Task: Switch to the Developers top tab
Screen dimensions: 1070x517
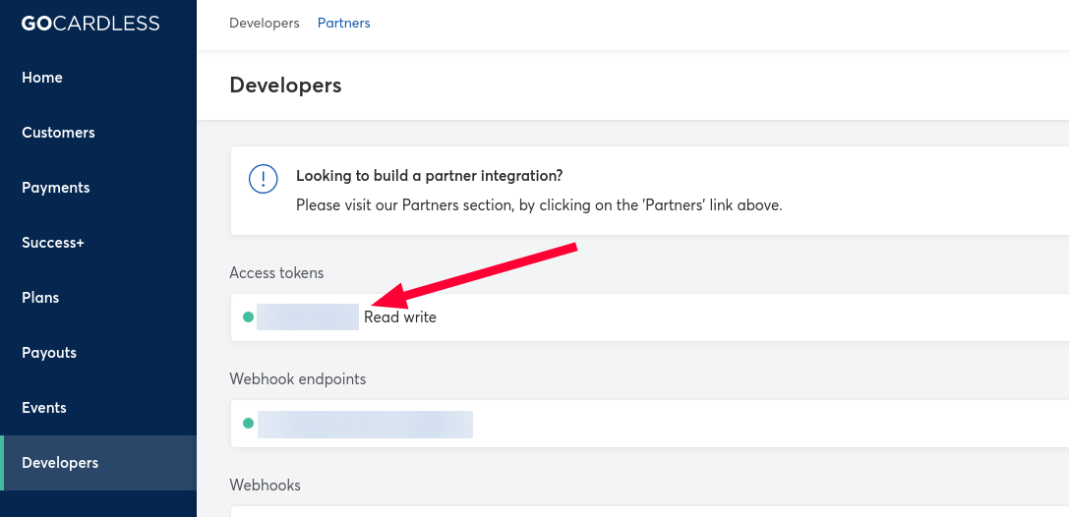Action: coord(265,24)
